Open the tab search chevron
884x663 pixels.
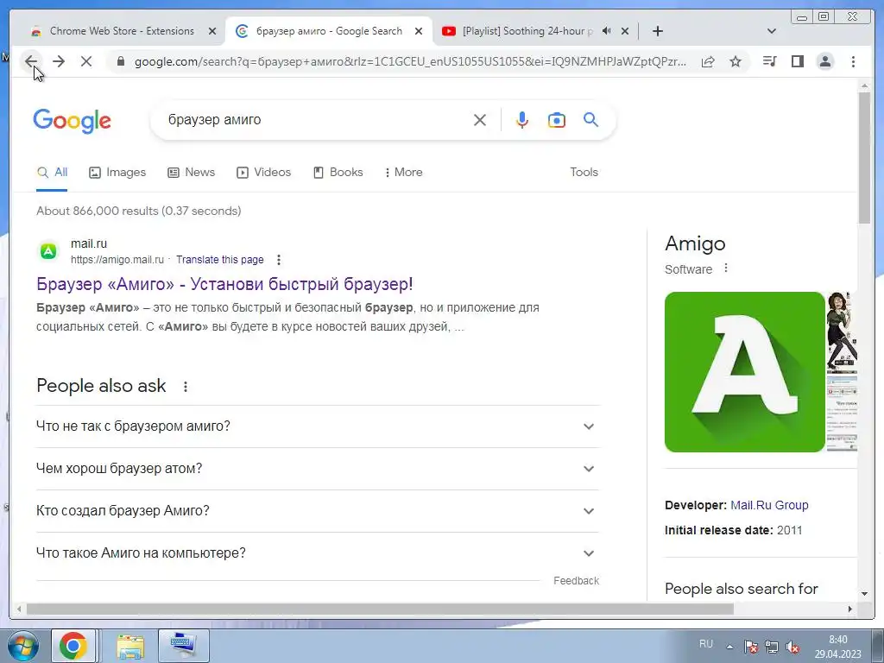(x=772, y=31)
